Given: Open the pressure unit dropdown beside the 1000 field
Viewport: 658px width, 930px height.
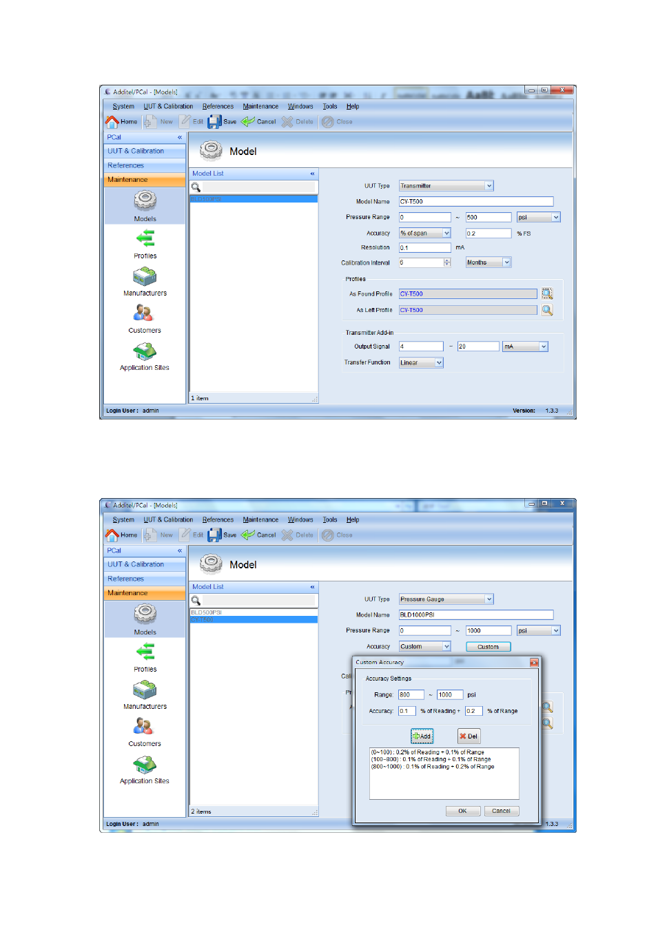Looking at the screenshot, I should [556, 630].
